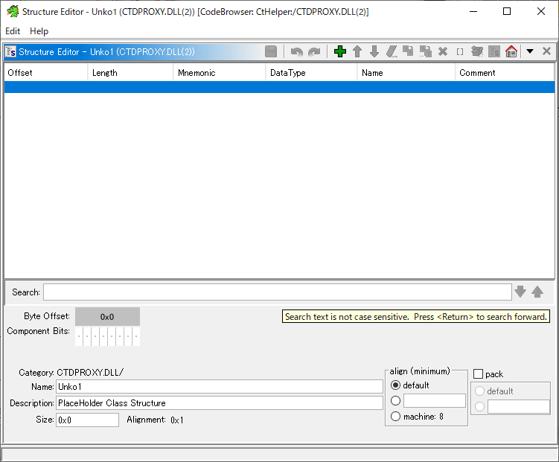Click into the Search text field
Image resolution: width=559 pixels, height=462 pixels.
(278, 292)
